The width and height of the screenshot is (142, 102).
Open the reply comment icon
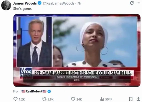(x=15, y=99)
